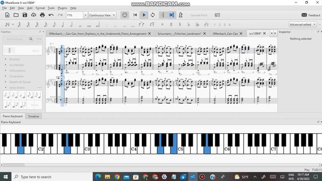Open the View menu
322x181 pixels.
pyautogui.click(x=21, y=8)
